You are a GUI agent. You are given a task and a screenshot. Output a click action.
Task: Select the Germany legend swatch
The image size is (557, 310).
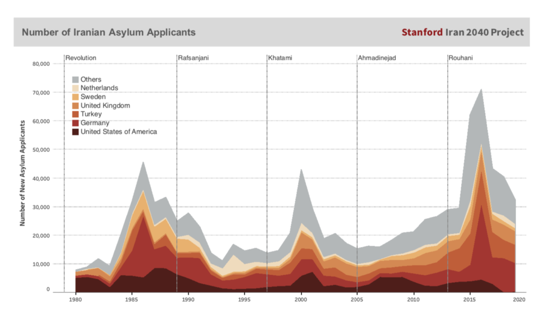(x=76, y=123)
